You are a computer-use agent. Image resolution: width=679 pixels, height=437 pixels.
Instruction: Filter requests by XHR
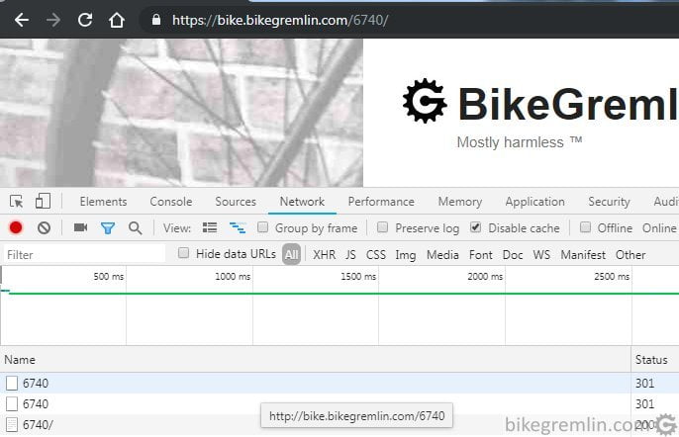(x=325, y=254)
